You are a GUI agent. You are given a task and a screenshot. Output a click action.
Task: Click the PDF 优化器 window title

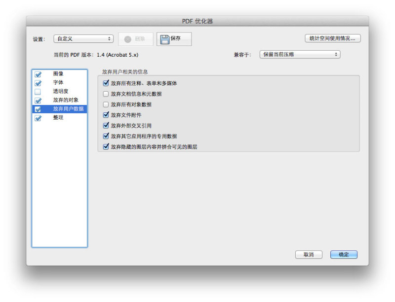(x=197, y=21)
